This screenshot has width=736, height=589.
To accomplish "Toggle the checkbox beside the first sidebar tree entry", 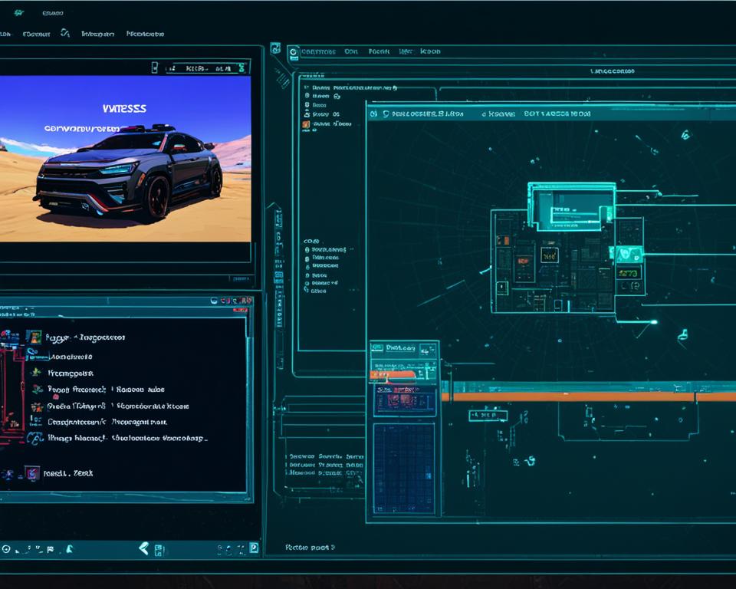I will pyautogui.click(x=305, y=87).
